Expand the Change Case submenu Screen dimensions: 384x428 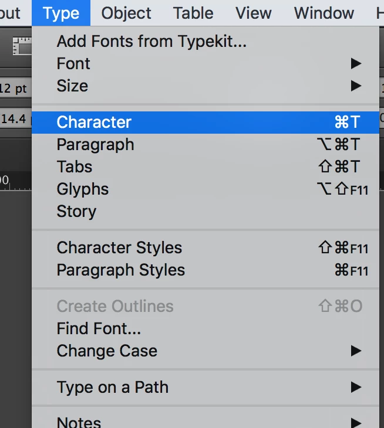tap(206, 351)
